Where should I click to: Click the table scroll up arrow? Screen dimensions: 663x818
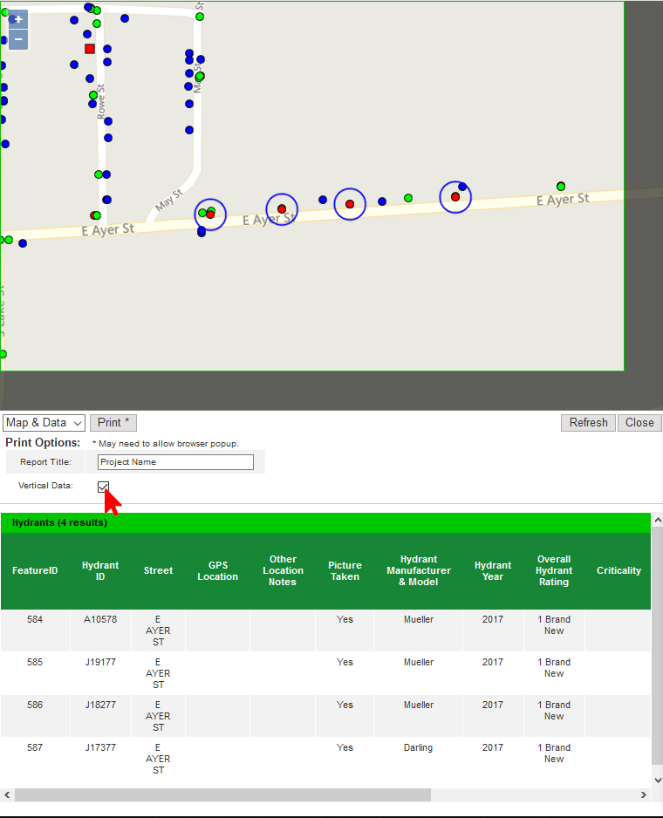(x=657, y=521)
